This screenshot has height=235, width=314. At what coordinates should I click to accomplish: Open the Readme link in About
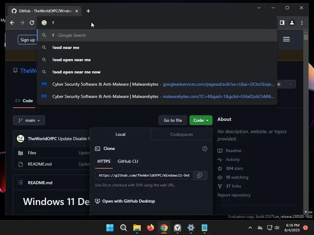pos(233,151)
